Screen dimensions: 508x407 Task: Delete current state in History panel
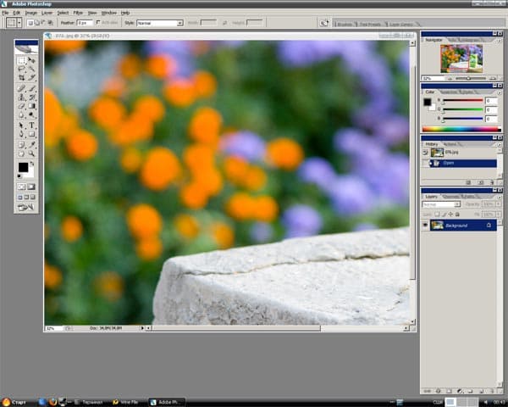[x=492, y=182]
